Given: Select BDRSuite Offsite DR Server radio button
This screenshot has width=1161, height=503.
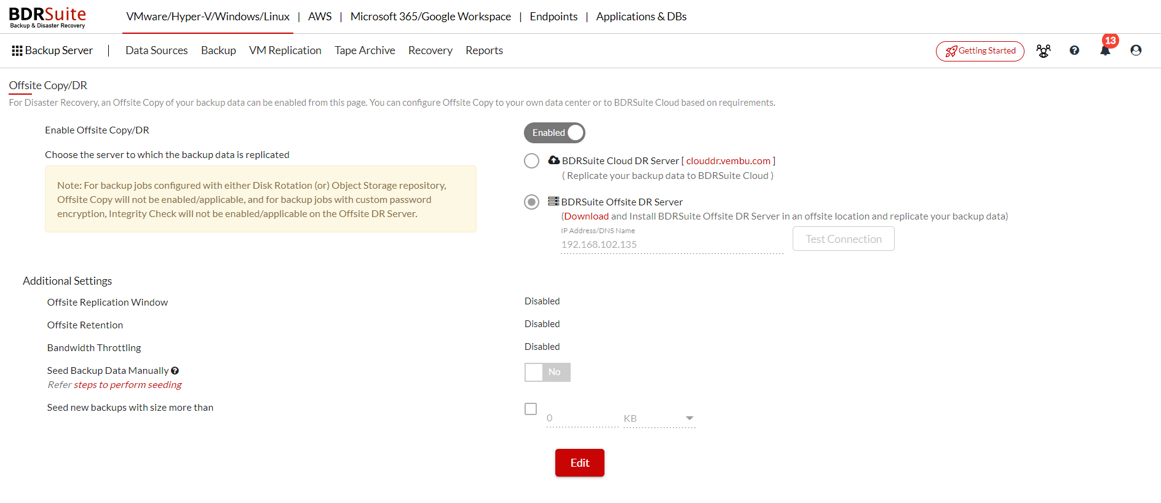Looking at the screenshot, I should 531,202.
